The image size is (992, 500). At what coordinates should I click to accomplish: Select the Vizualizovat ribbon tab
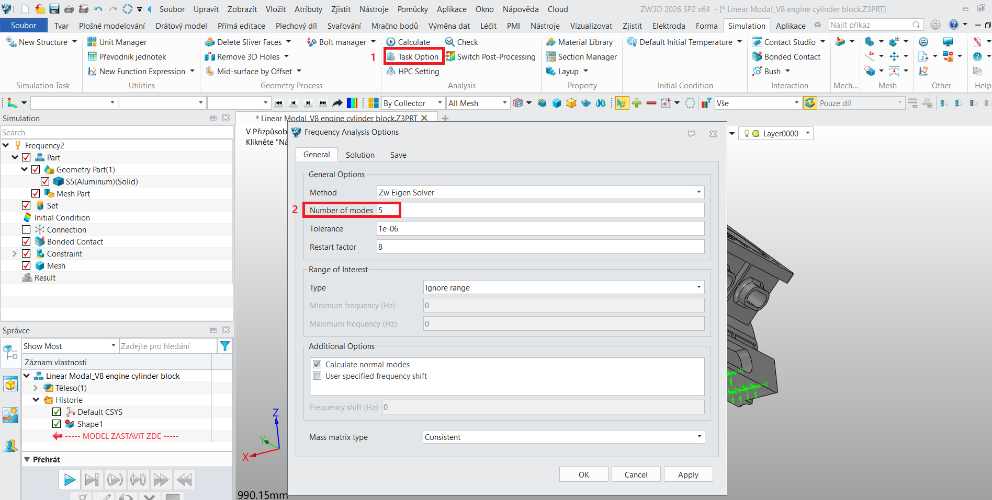click(x=591, y=26)
